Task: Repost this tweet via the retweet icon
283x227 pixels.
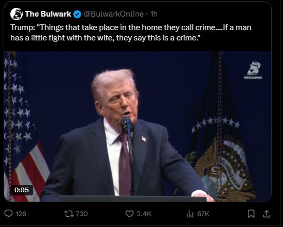Action: pos(69,214)
